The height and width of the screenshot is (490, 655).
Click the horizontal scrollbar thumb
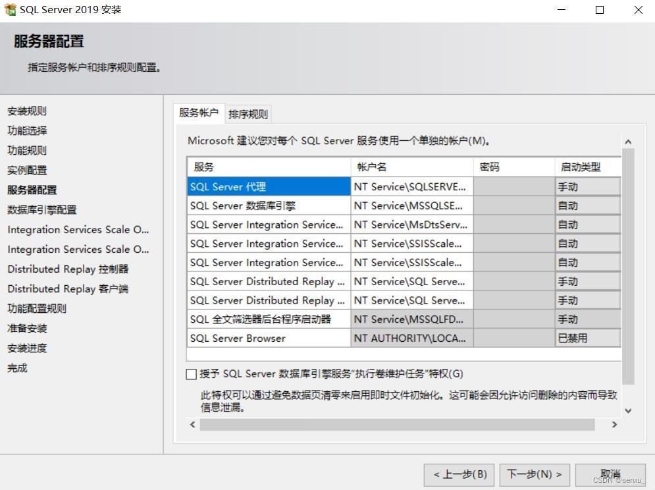(x=397, y=425)
